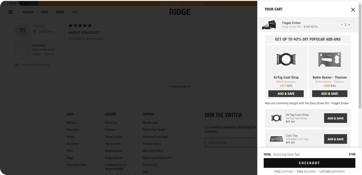Click the Timothy G. reviewer name

pos(39,26)
